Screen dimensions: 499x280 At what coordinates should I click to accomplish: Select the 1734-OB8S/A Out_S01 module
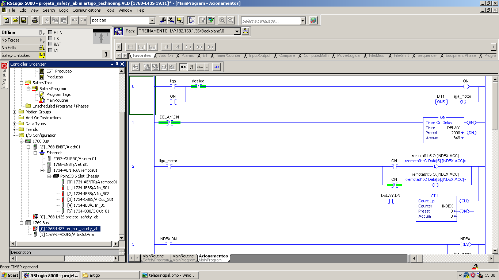pos(90,199)
